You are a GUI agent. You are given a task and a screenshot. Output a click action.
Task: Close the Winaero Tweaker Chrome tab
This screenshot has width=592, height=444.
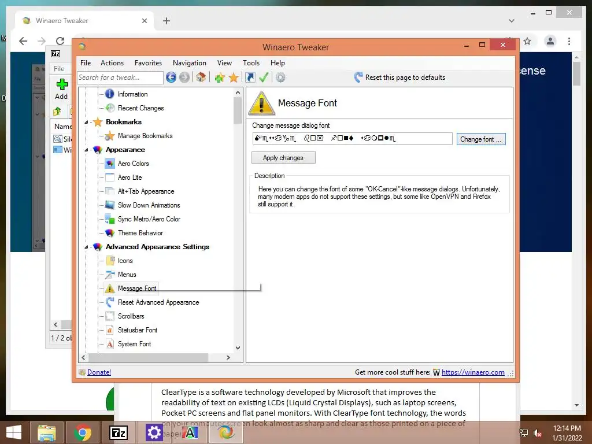point(144,21)
